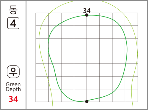Select the Green Depth text label
The image size is (148, 110).
tap(13, 87)
